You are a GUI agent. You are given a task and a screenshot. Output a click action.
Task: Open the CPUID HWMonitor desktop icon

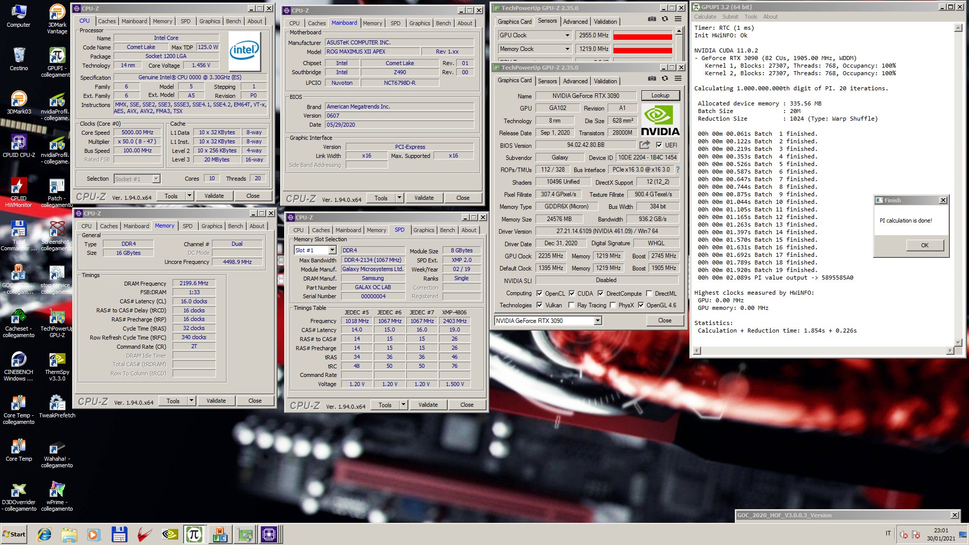coord(19,192)
